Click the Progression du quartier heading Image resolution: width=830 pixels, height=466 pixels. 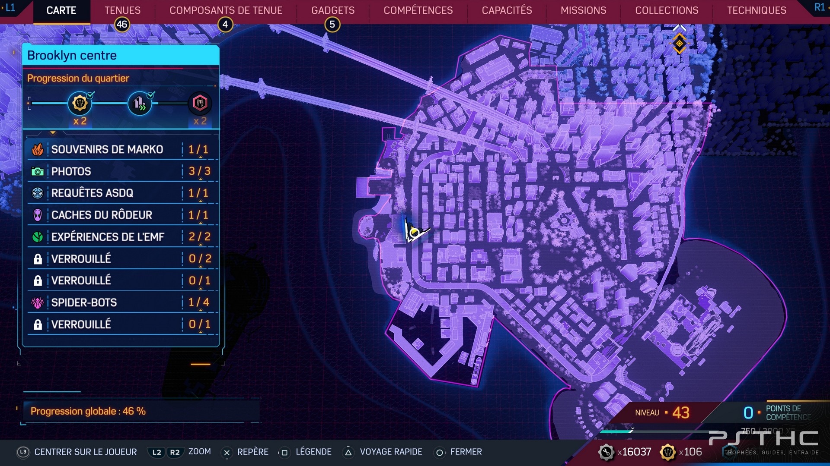point(78,79)
